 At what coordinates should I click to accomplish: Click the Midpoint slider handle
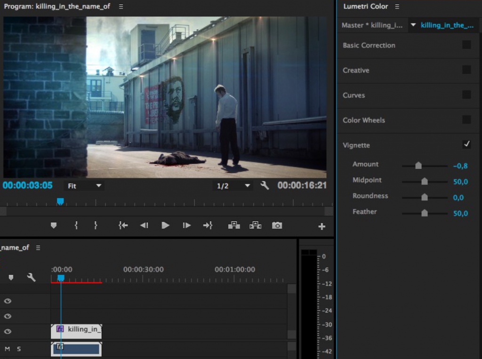[424, 181]
